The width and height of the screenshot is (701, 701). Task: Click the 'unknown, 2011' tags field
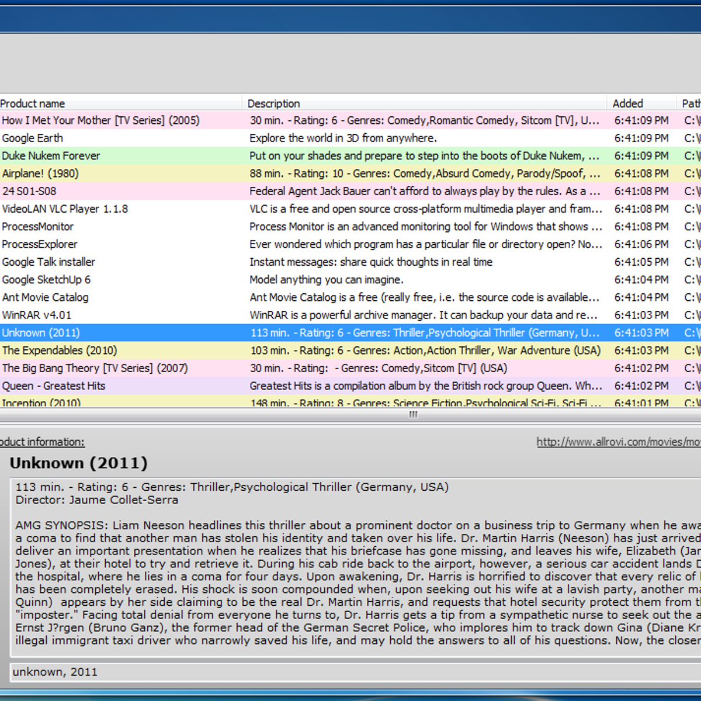click(x=355, y=672)
